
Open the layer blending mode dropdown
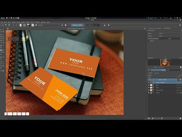(163, 77)
